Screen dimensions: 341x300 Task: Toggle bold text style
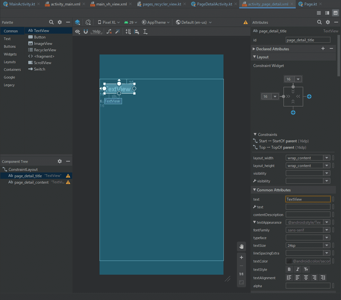tap(289, 270)
